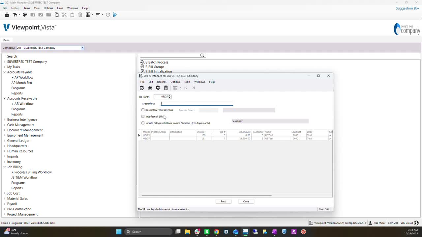Check Include Billings with Blank Invoice Numbers
422x237 pixels.
point(143,123)
